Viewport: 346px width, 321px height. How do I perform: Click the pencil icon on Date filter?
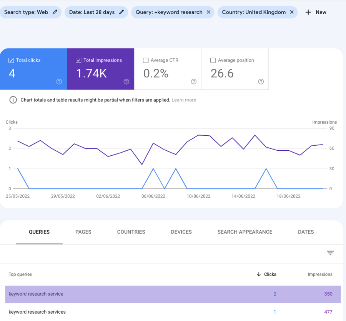(121, 12)
